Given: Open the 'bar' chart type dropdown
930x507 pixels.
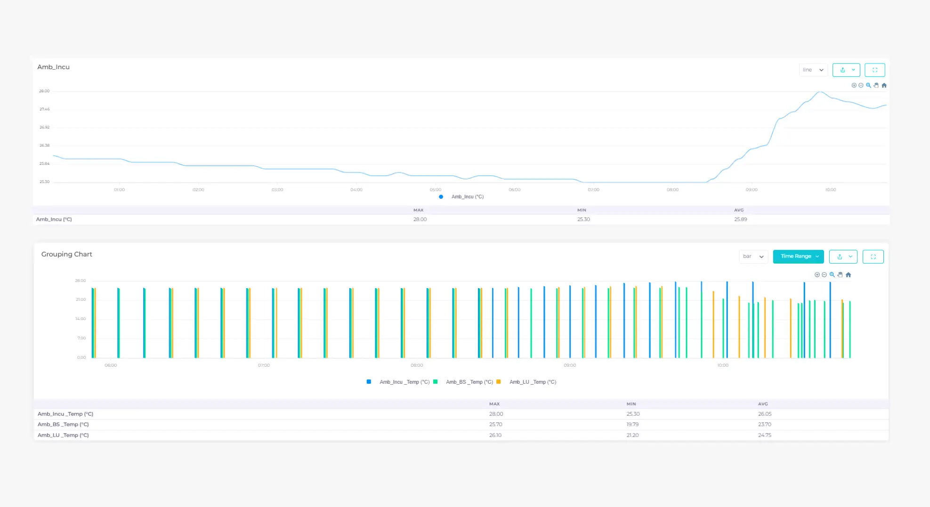Looking at the screenshot, I should point(753,257).
